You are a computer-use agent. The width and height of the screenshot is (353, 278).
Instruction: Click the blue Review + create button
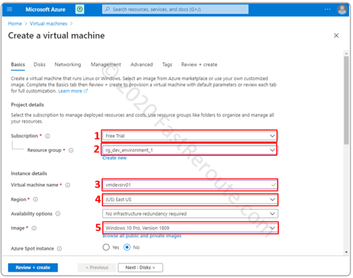tap(33, 267)
